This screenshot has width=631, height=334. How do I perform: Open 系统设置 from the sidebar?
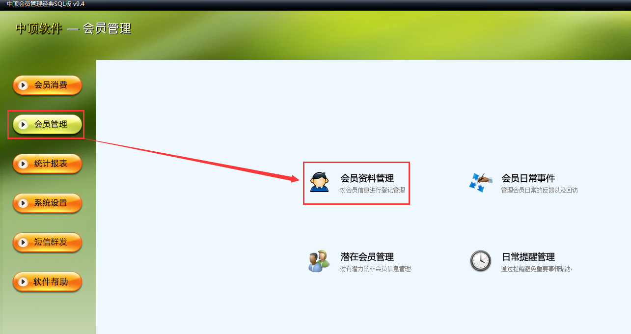[47, 203]
